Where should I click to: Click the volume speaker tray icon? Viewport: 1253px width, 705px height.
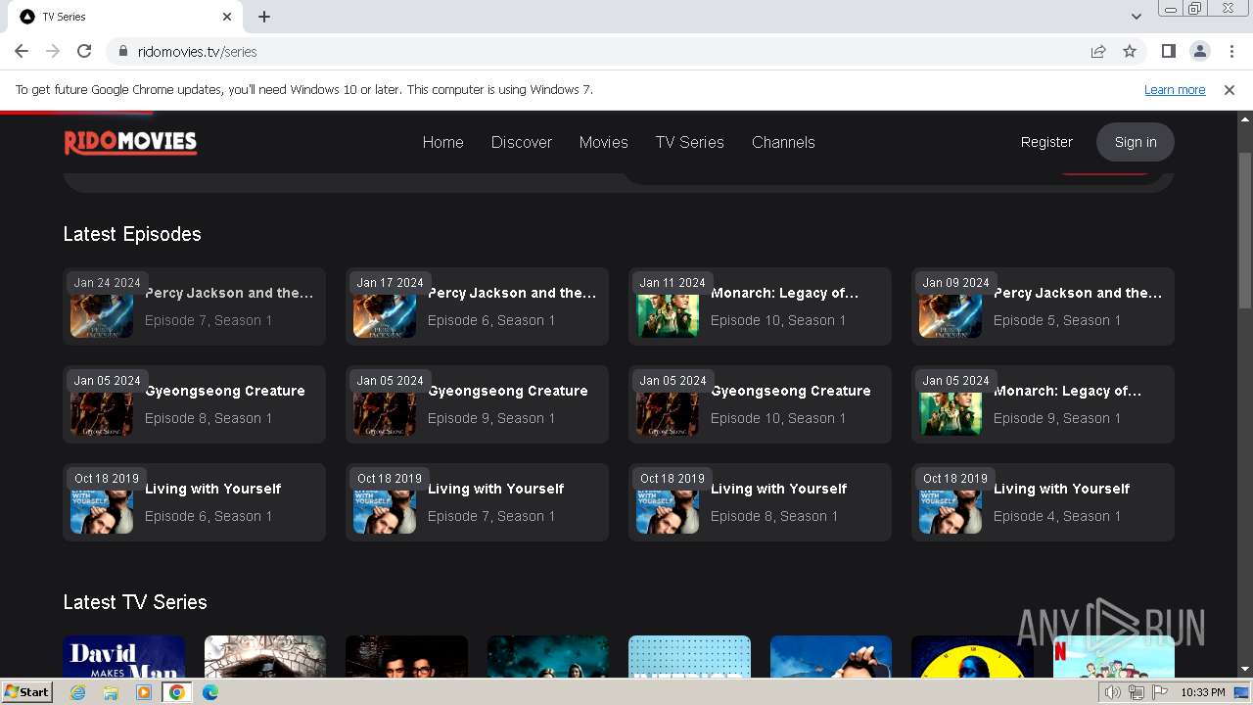pos(1112,692)
